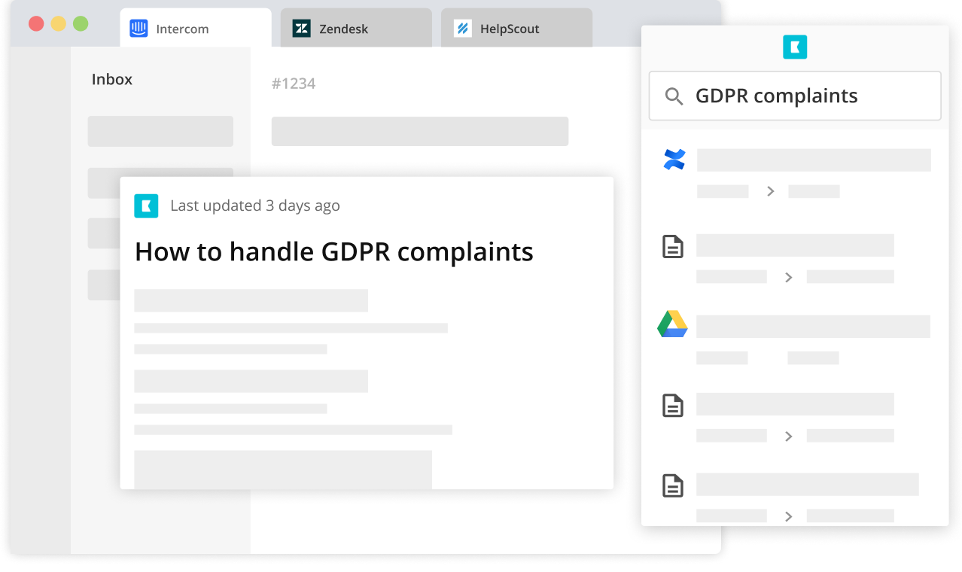962x572 pixels.
Task: Open the "How to handle GDPR complaints" article
Action: tap(333, 252)
